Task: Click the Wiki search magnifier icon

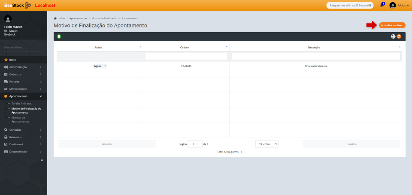Action: pyautogui.click(x=370, y=6)
